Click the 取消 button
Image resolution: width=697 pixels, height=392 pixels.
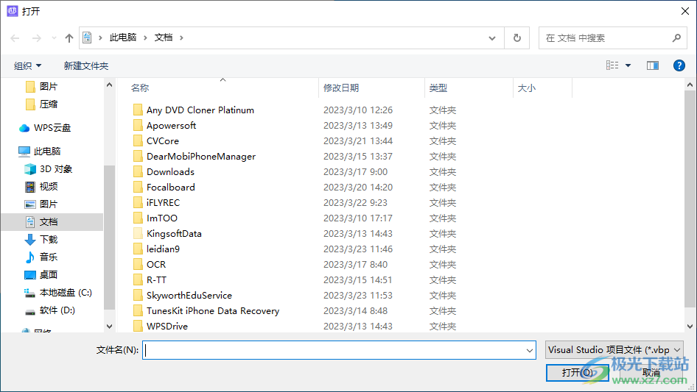click(651, 373)
